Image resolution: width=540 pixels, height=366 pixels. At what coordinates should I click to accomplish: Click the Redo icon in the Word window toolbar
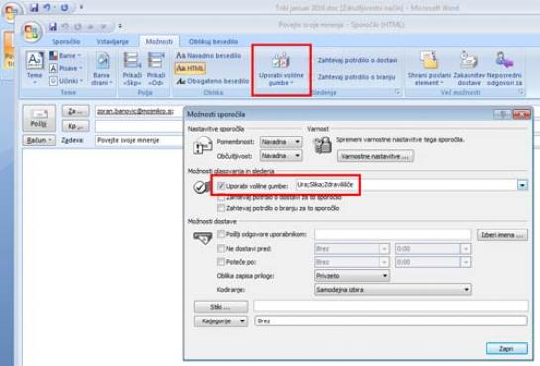64,7
